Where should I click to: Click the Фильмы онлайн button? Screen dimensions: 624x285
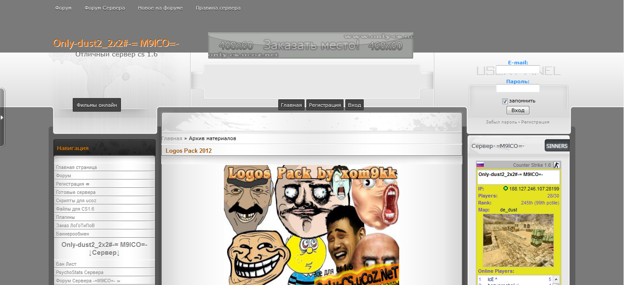pos(96,105)
